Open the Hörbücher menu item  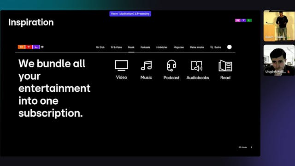click(162, 47)
